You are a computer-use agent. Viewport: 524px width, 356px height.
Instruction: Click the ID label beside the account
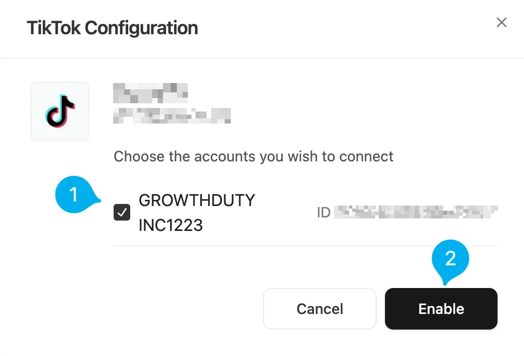(324, 212)
